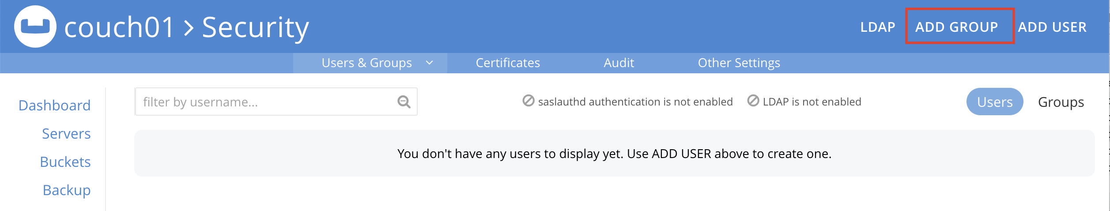Go to the Audit tab
This screenshot has width=1110, height=211.
(619, 63)
